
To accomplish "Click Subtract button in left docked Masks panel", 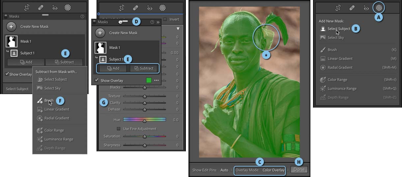I will click(x=64, y=62).
